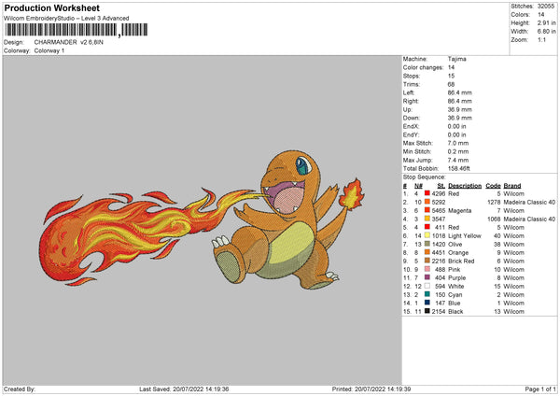Choose the Cyan 150 color swatch
This screenshot has width=560, height=396.
click(427, 294)
